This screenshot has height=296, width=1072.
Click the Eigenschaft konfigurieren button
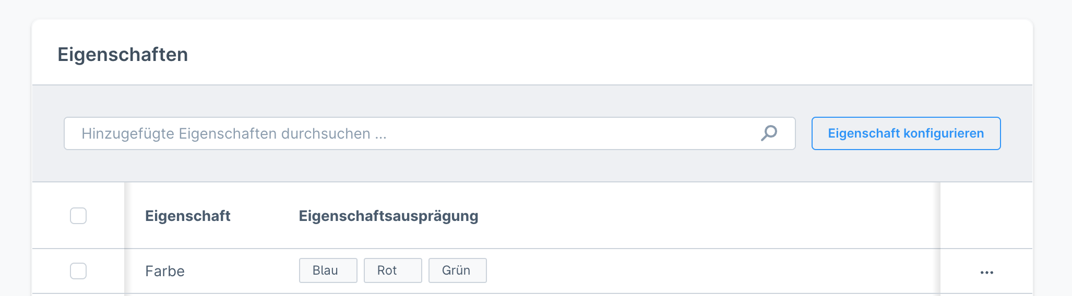click(x=906, y=133)
